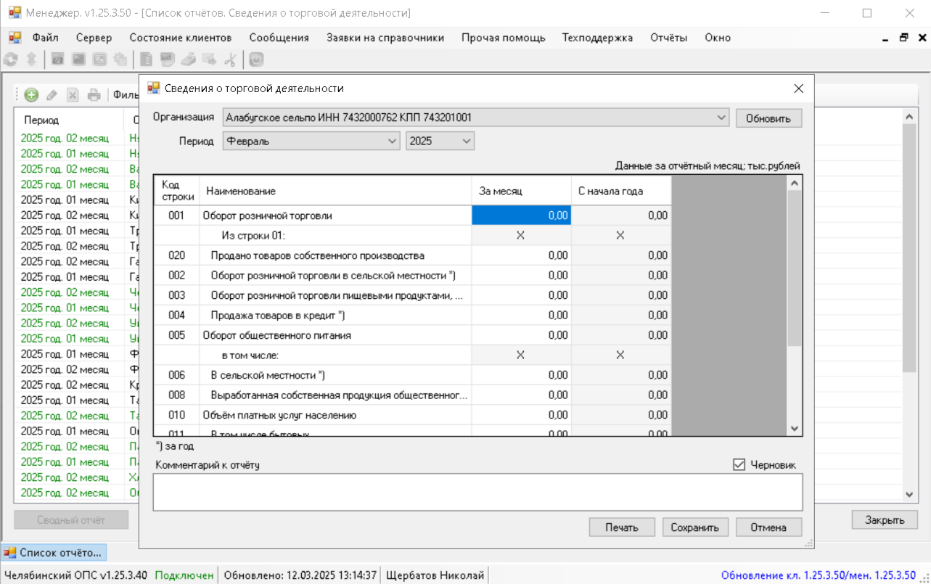
Task: Close the Сведения о торговой деятельности dialog
Action: click(799, 89)
